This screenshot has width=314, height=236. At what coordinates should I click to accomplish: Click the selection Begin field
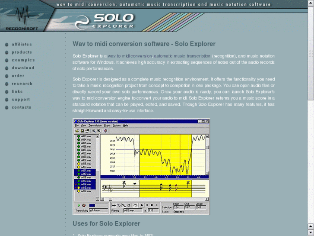click(x=179, y=207)
